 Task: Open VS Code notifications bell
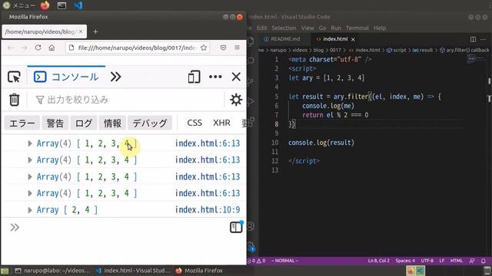pyautogui.click(x=484, y=261)
